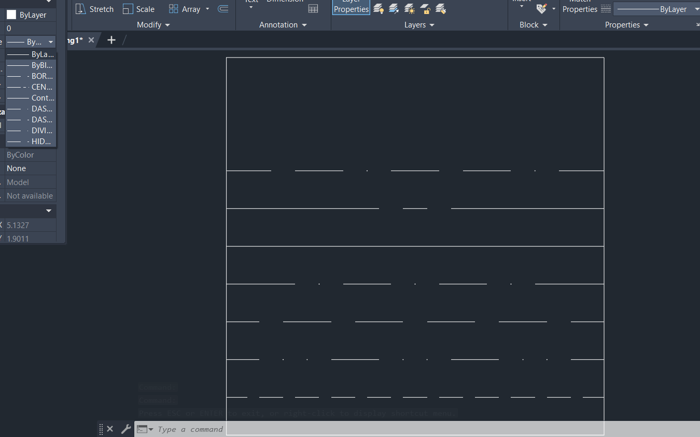Viewport: 700px width, 437px height.
Task: Expand the Annotation panel
Action: tap(283, 24)
